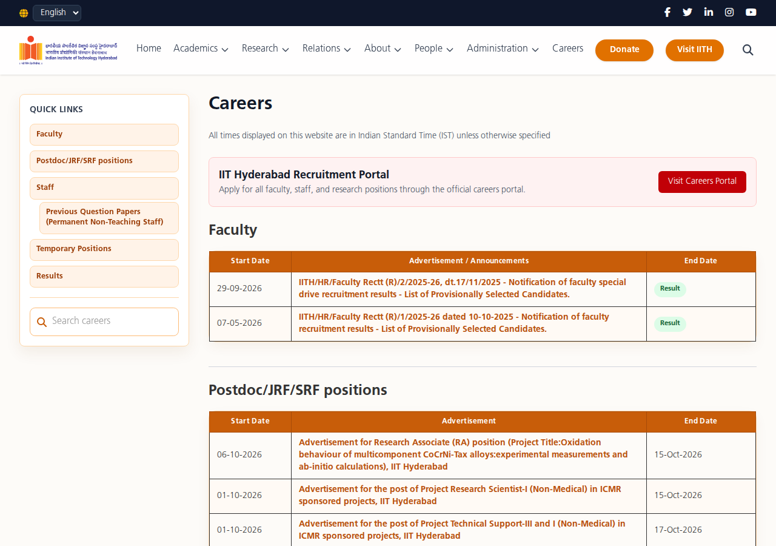Open the English language dropdown
The image size is (776, 546).
tap(57, 13)
